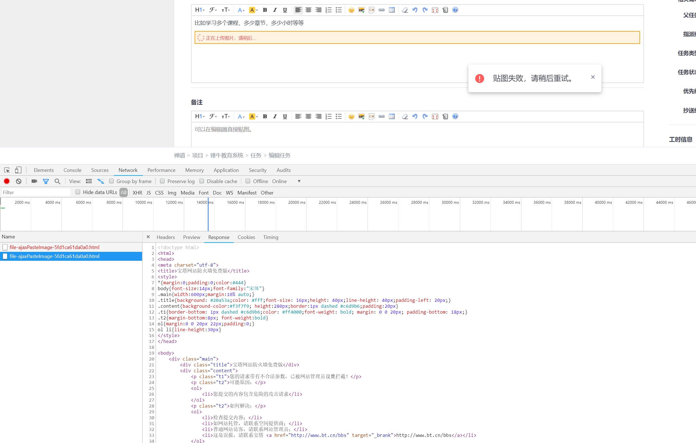The height and width of the screenshot is (443, 696).
Task: Toggle the network filter funnel icon
Action: point(46,181)
